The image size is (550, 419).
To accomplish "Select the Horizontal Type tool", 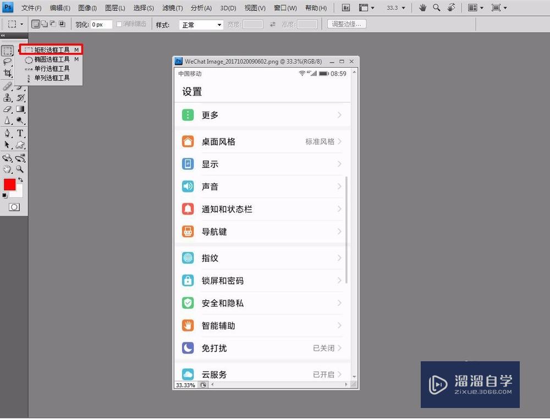I will pos(21,133).
